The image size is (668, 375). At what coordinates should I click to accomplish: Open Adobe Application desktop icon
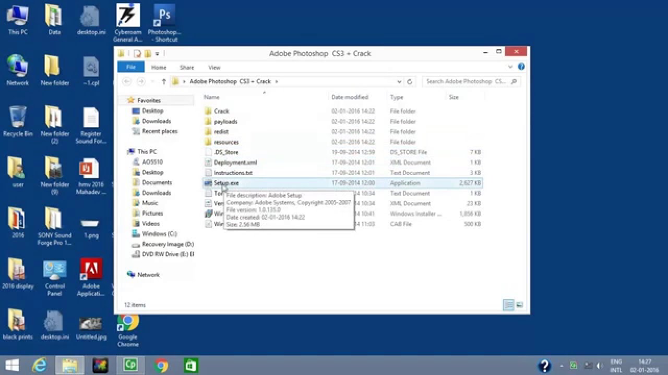(91, 278)
